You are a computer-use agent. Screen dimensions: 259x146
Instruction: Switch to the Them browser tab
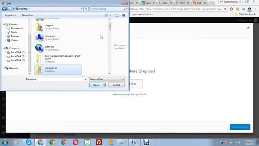(183, 3)
